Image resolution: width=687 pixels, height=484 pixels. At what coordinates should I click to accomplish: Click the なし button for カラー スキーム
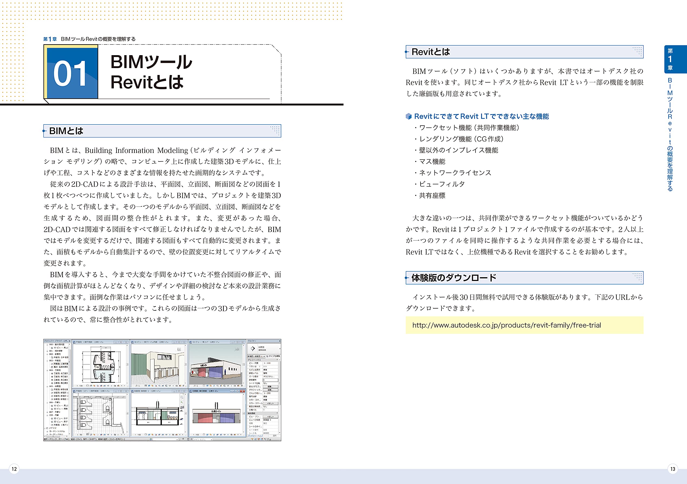pos(270,403)
